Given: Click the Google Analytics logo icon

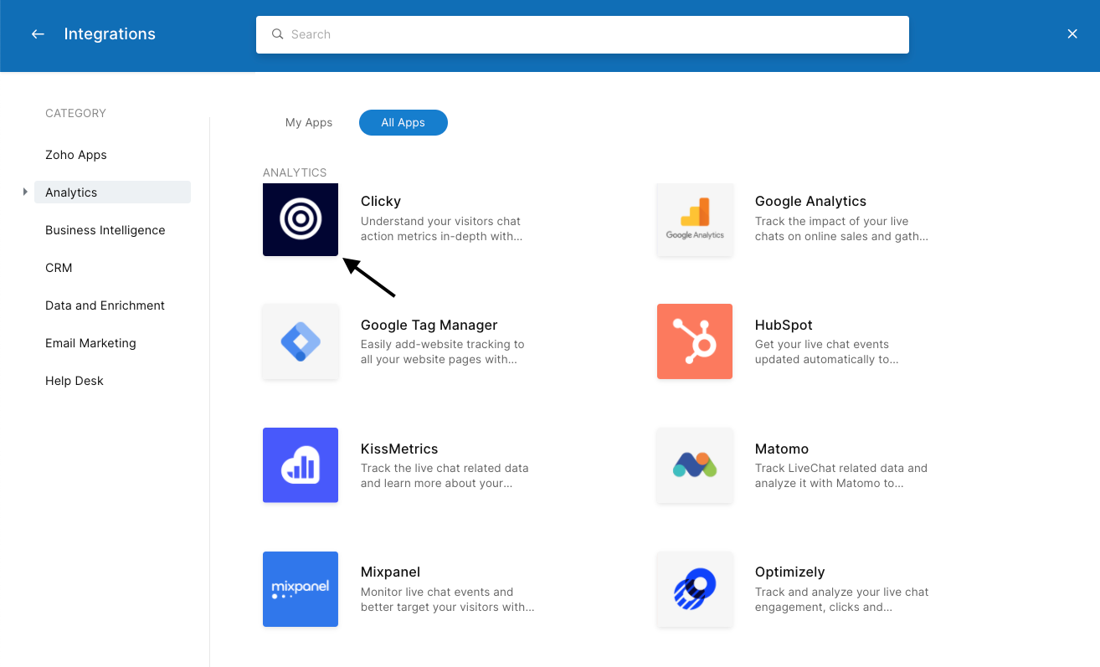Looking at the screenshot, I should tap(695, 219).
